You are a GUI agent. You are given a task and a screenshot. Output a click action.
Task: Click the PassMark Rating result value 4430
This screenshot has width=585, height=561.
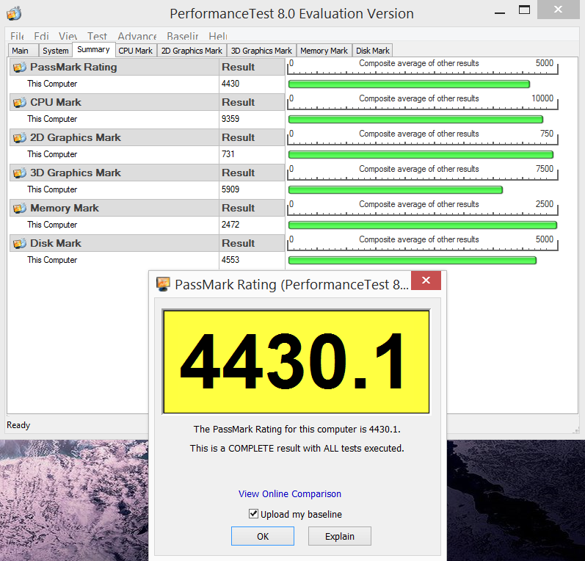[x=230, y=84]
